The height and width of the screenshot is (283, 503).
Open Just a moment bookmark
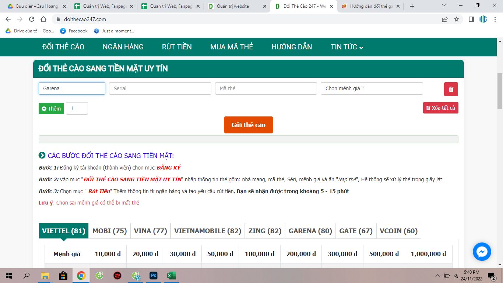coord(114,31)
